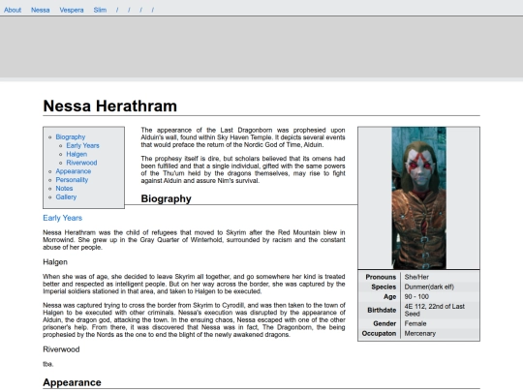The height and width of the screenshot is (392, 523).
Task: Jump to Riverwood in the contents box
Action: (81, 163)
